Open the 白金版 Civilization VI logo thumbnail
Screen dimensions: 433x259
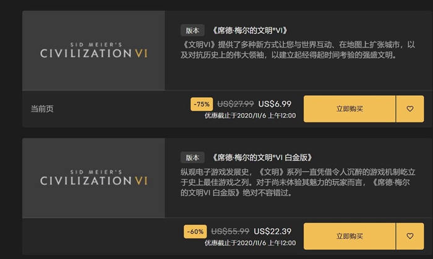pos(93,178)
